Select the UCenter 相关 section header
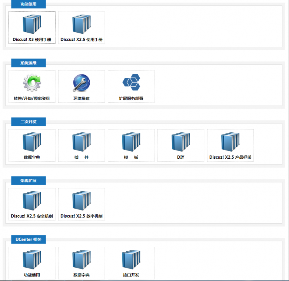The image size is (289, 281). [x=29, y=239]
